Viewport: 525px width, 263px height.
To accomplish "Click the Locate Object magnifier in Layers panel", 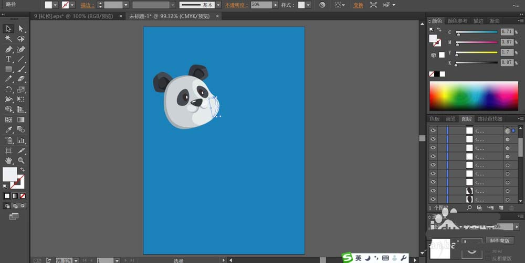I will point(469,208).
